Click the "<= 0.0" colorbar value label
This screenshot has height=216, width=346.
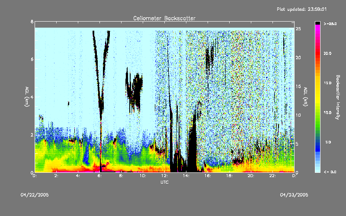click(x=330, y=172)
